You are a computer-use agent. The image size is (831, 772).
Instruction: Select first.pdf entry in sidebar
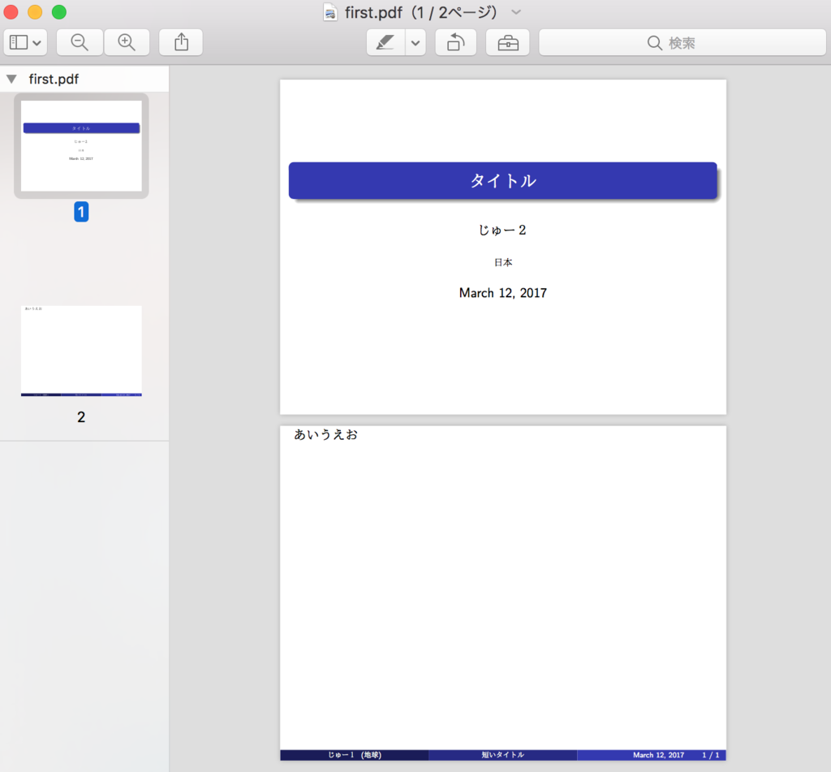coord(54,79)
